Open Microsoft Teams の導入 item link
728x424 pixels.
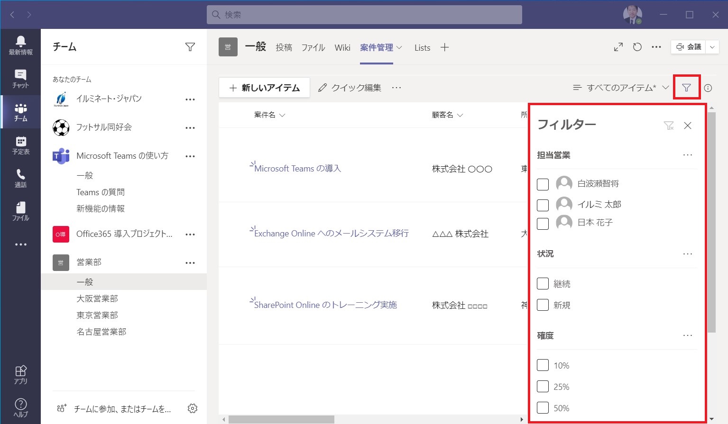(x=297, y=169)
